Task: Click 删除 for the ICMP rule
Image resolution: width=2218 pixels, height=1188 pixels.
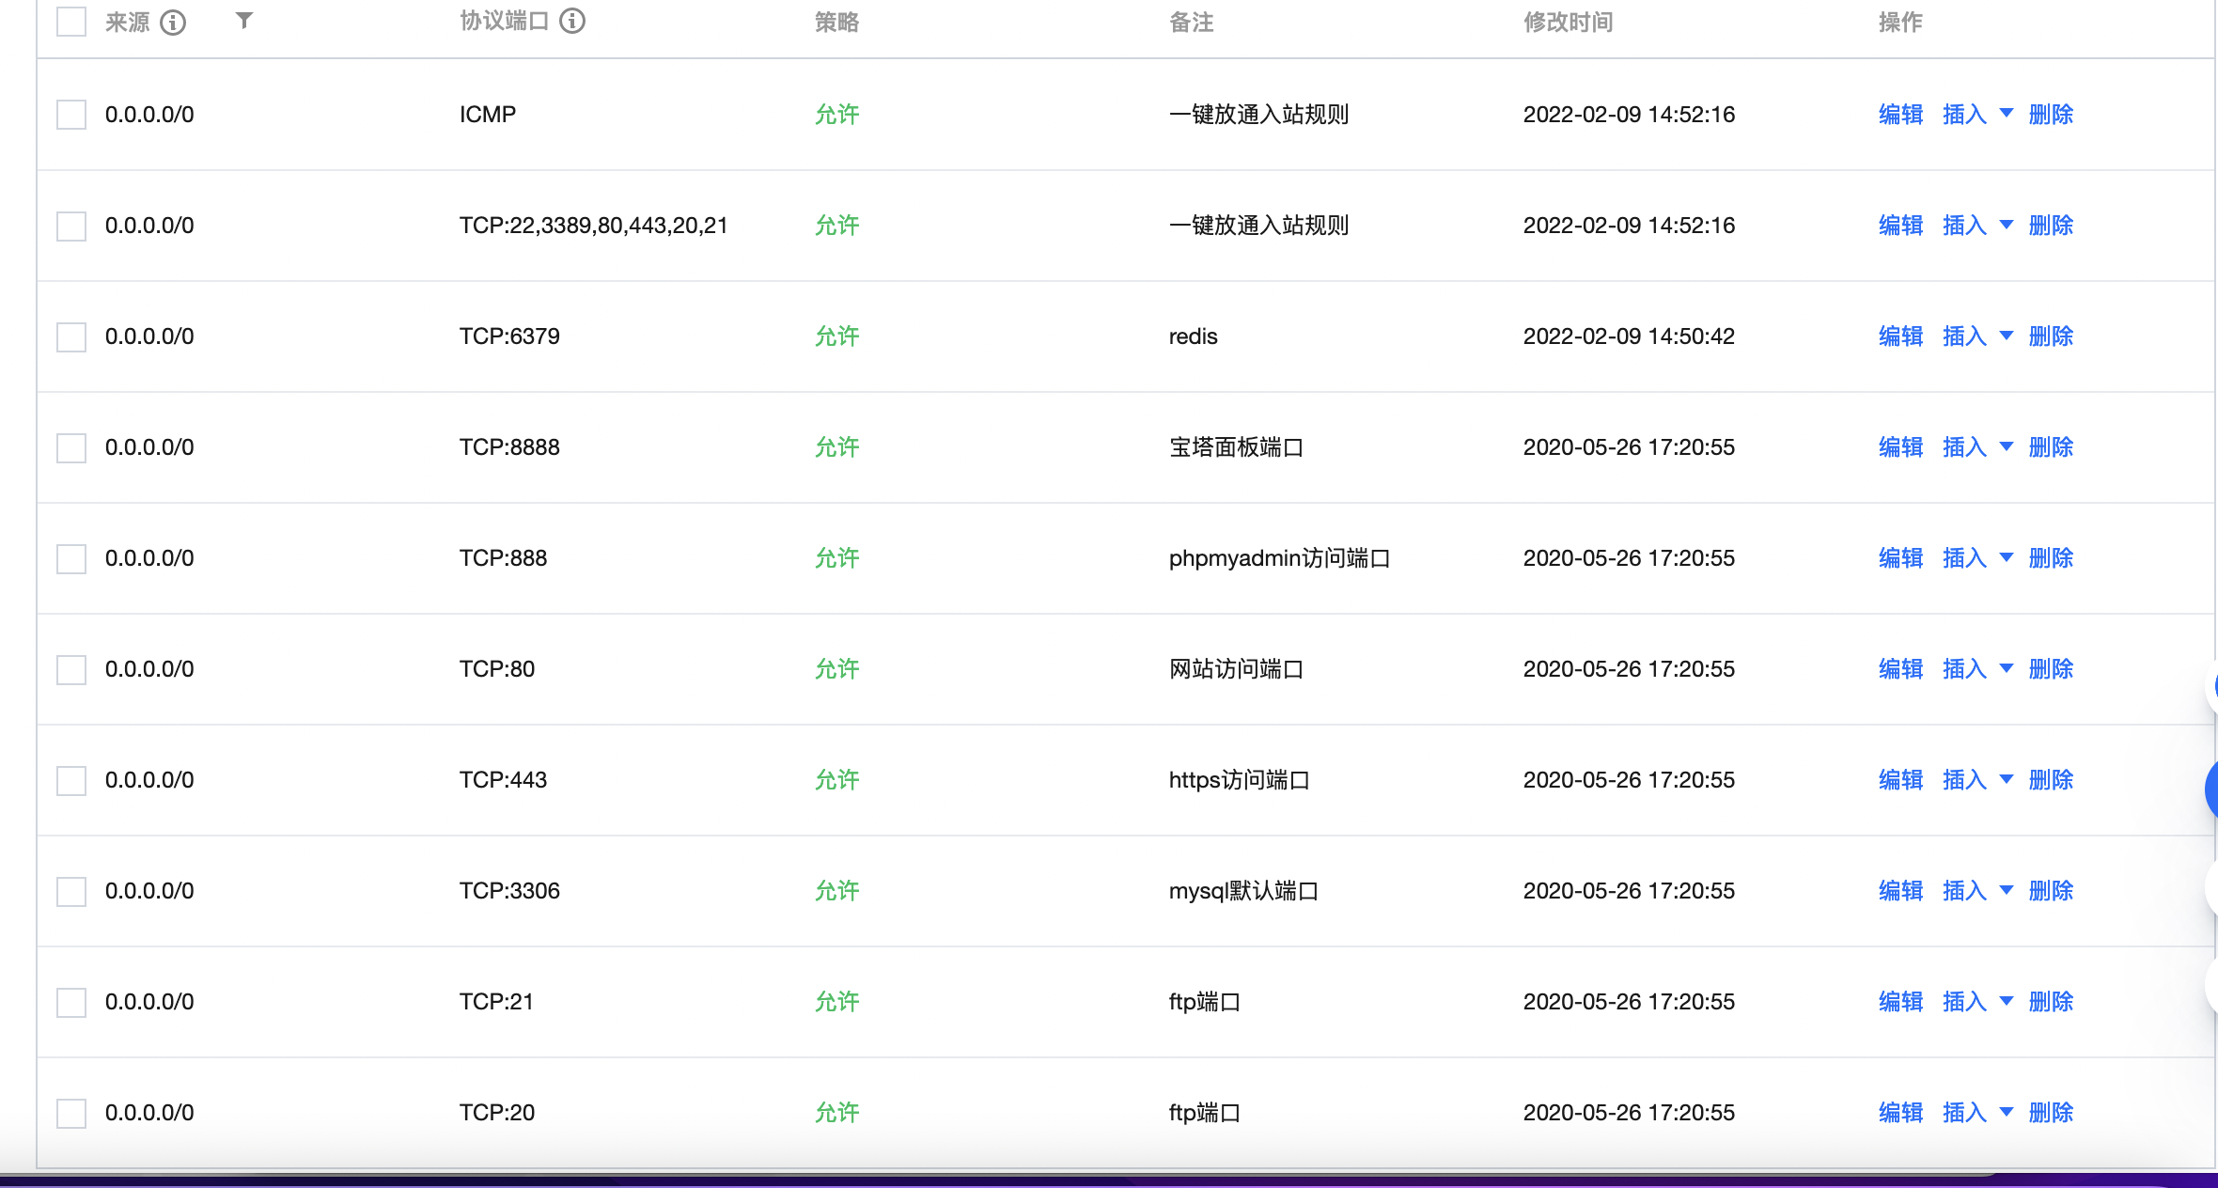Action: point(2051,115)
